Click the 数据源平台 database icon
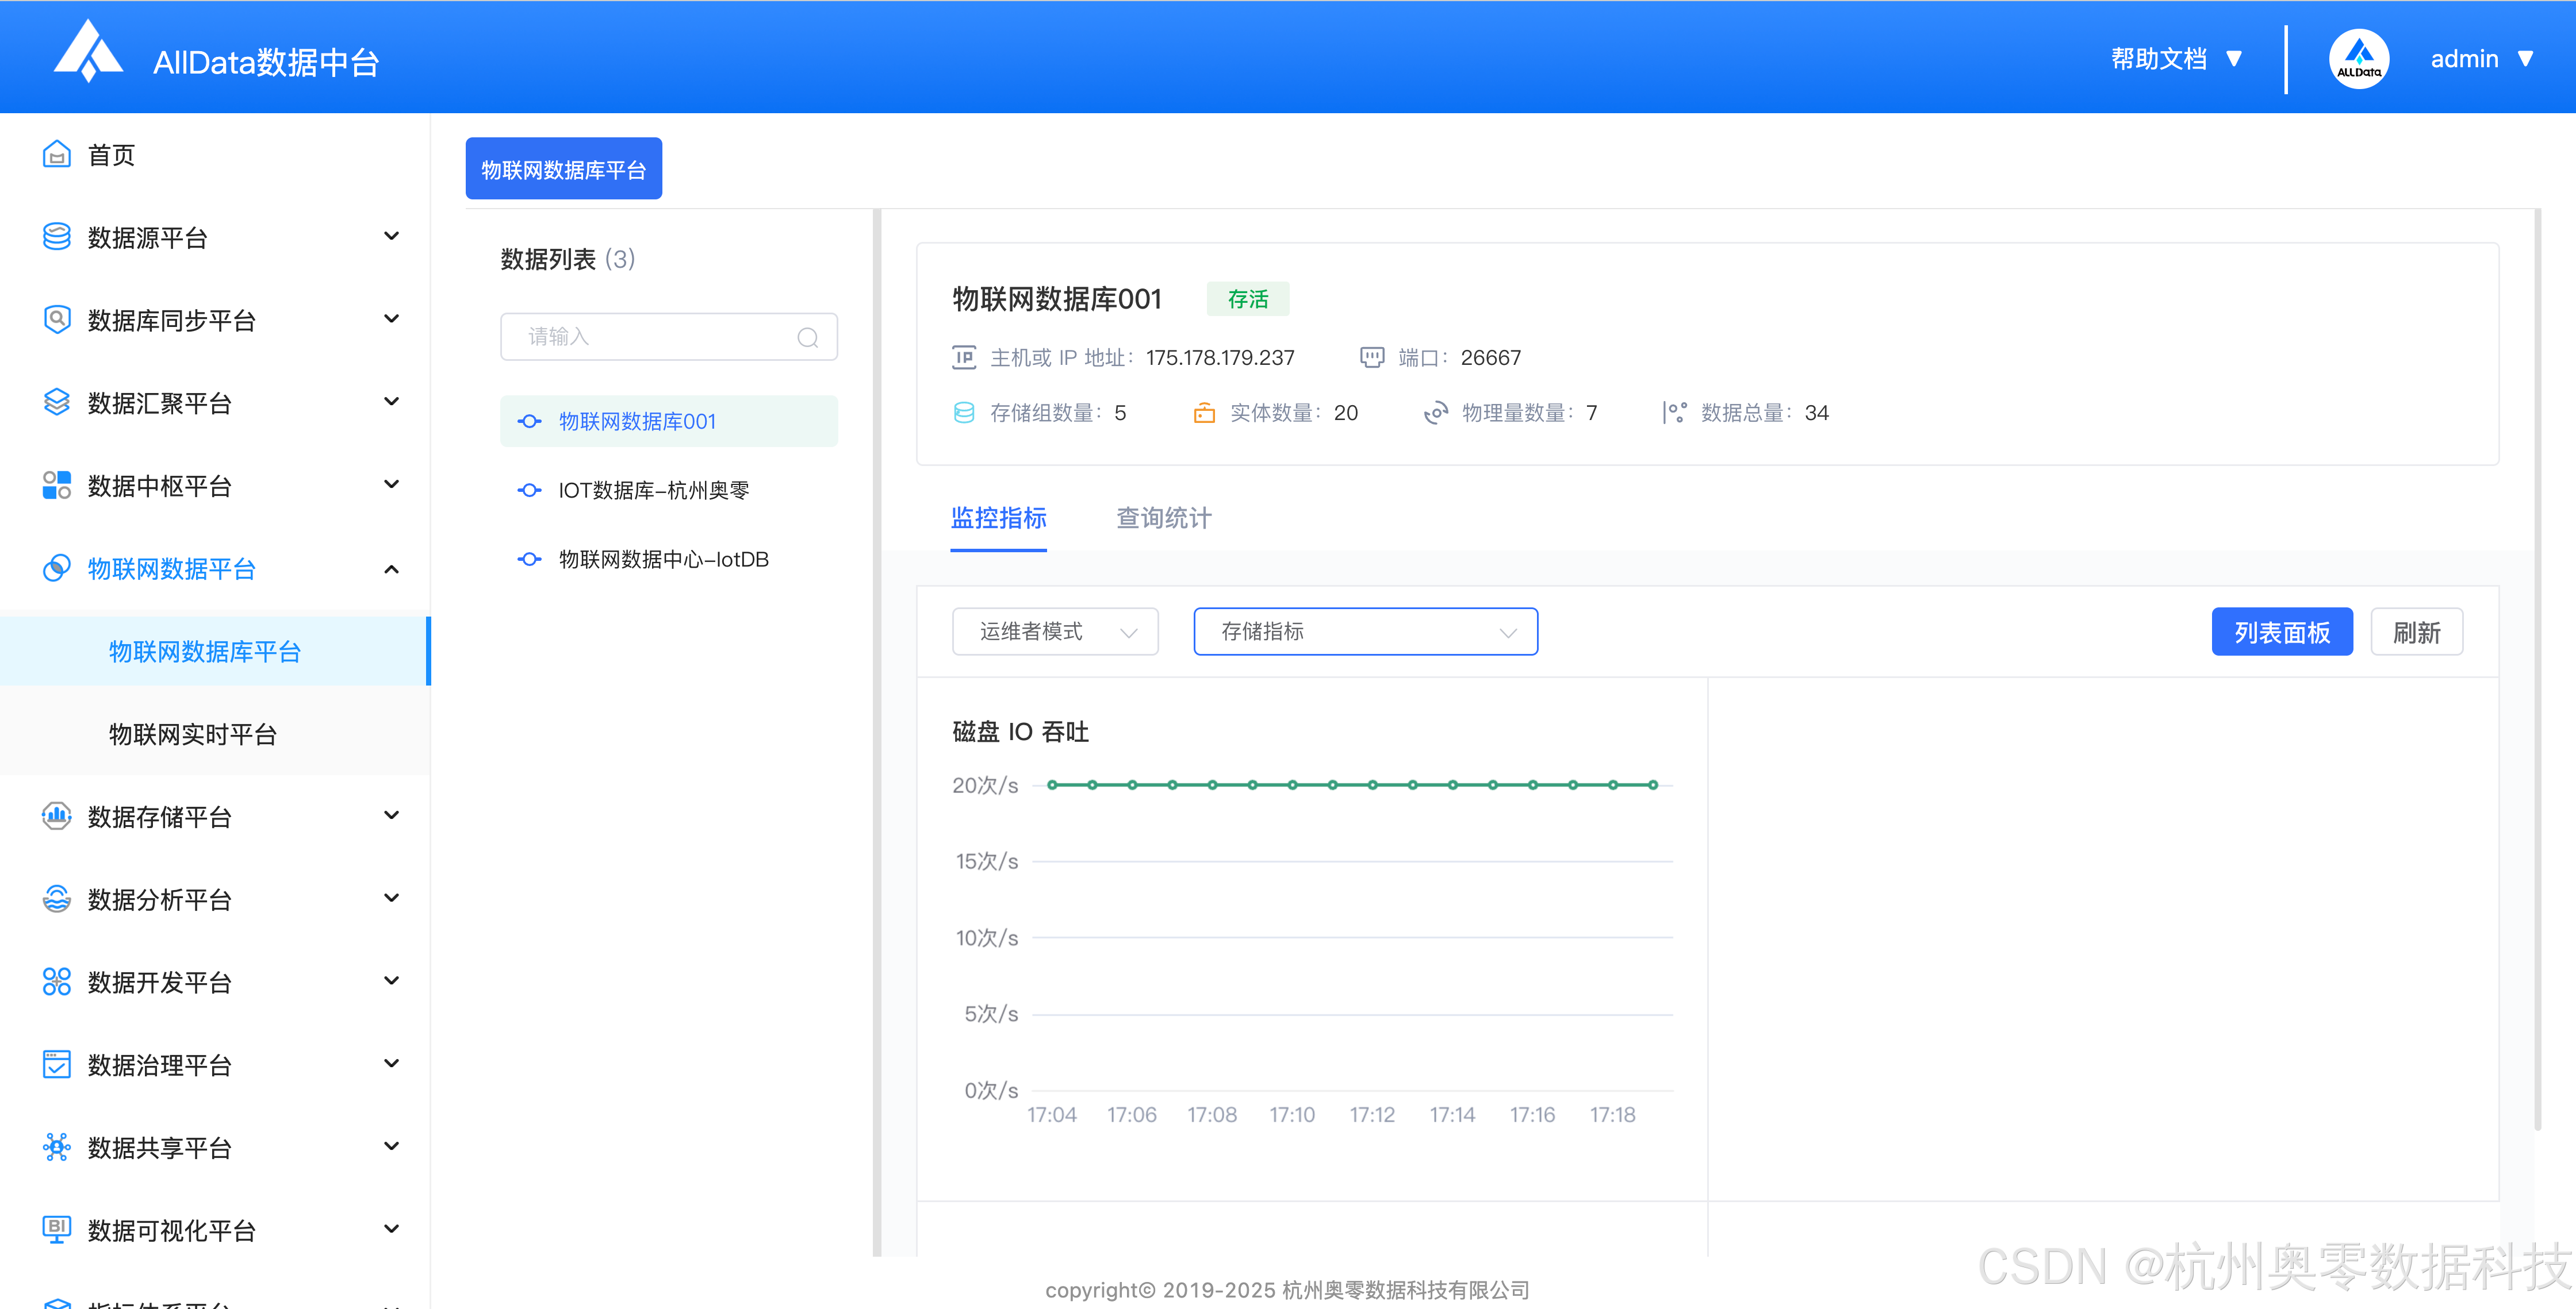The width and height of the screenshot is (2576, 1309). coord(57,237)
